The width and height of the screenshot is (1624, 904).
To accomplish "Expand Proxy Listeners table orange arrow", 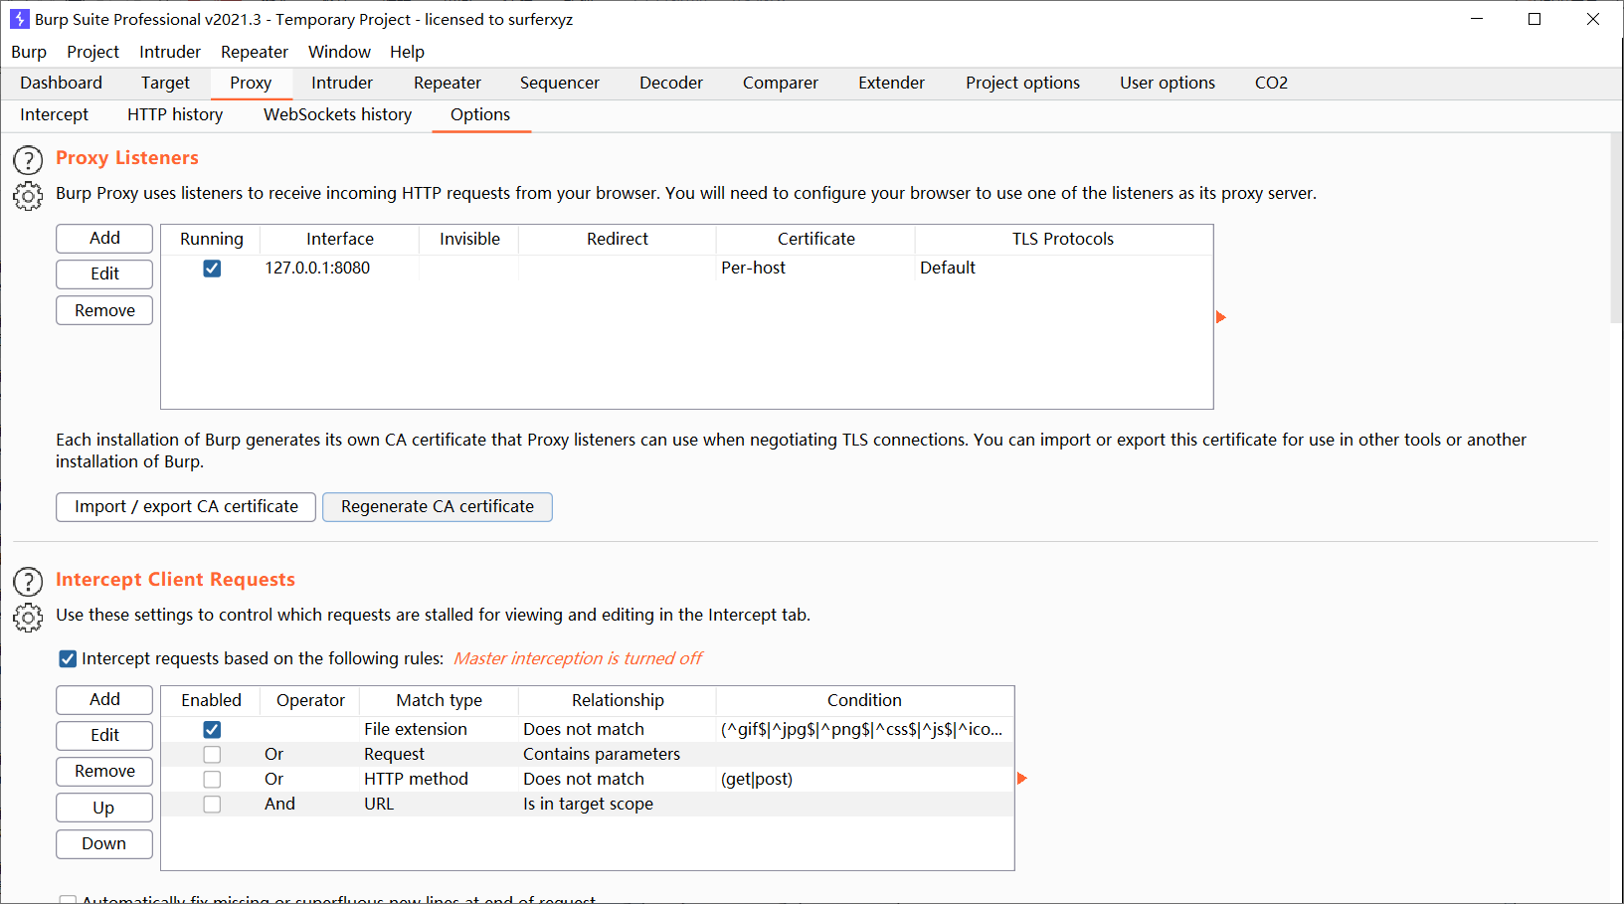I will [x=1221, y=317].
